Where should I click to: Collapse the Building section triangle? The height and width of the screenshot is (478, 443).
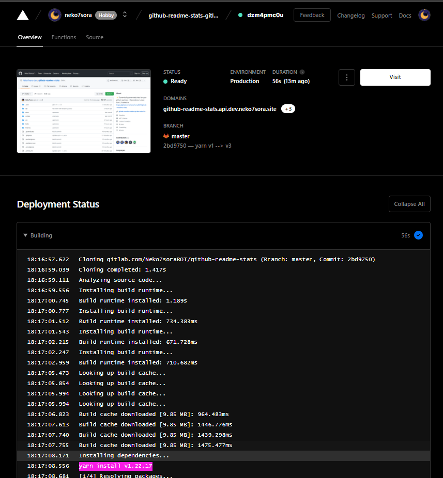coord(25,235)
